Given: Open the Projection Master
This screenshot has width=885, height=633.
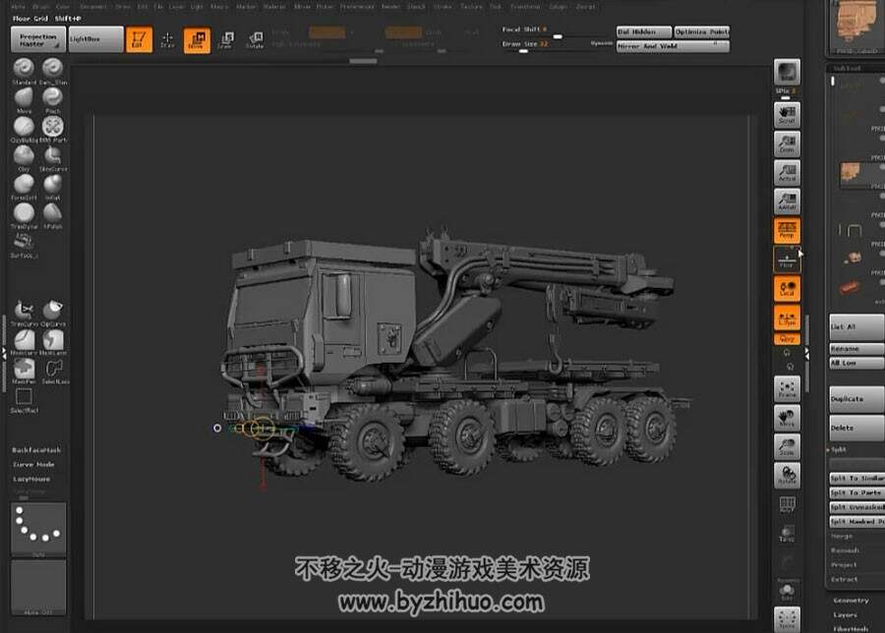Looking at the screenshot, I should pos(38,39).
